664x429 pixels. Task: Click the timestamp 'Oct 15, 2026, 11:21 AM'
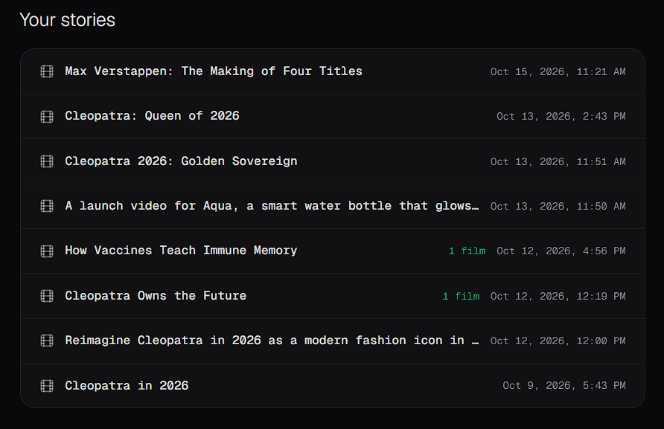[x=558, y=71]
